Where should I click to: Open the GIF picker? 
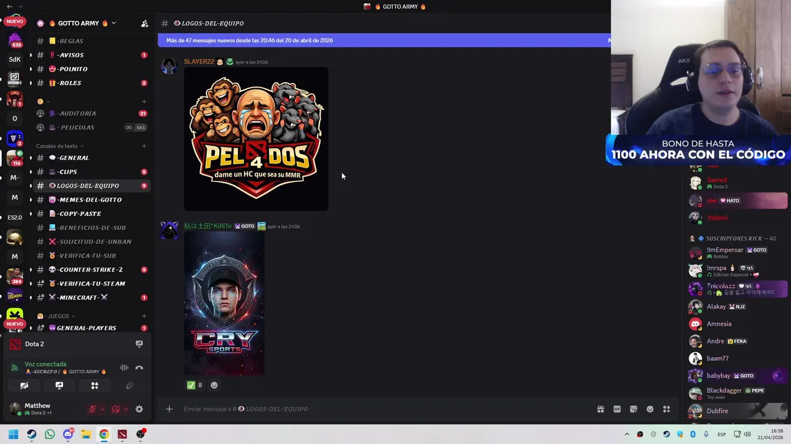(617, 409)
